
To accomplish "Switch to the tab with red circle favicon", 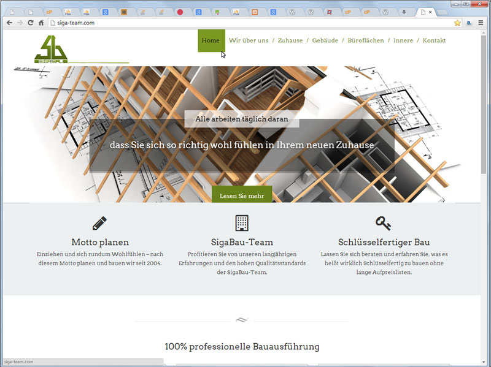I will pyautogui.click(x=180, y=12).
